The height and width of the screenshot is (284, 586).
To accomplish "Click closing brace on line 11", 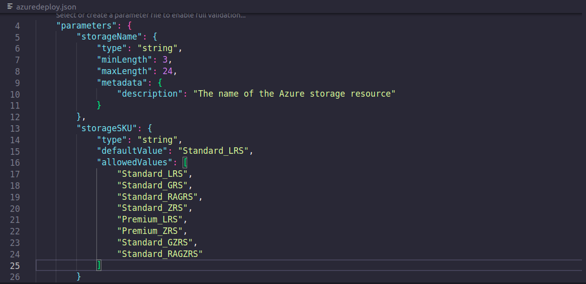I will pyautogui.click(x=99, y=106).
